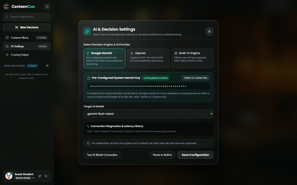Click the 6 Outlets badge
The image size is (297, 185).
click(42, 37)
